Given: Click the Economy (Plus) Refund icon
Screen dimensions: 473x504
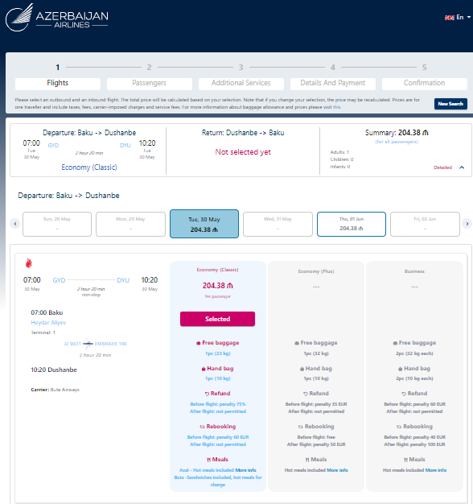Looking at the screenshot, I should (306, 394).
